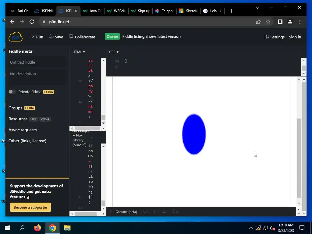
Task: Open Chrome three-dot menu
Action: point(300,22)
